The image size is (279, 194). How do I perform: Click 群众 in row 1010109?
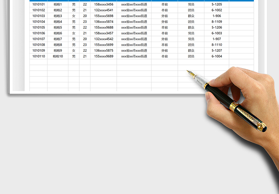click(191, 50)
